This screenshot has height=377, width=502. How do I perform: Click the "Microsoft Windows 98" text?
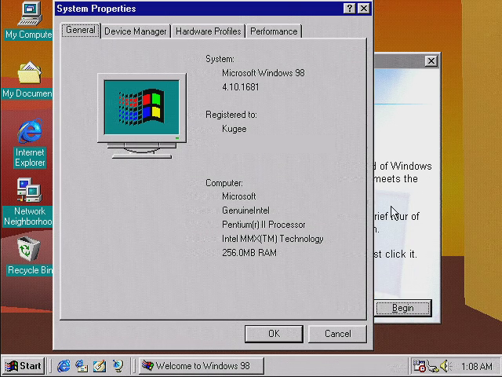coord(264,73)
